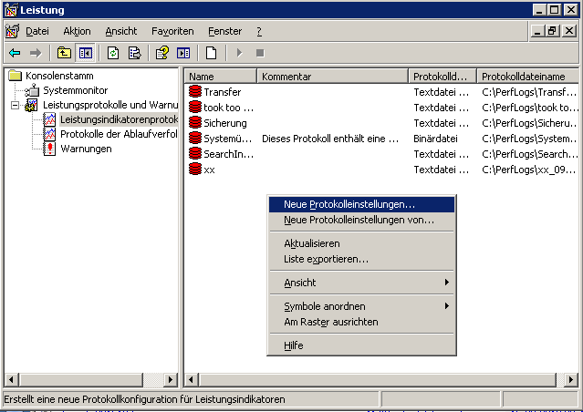
Task: Select Protokolle der Ablaufverfolgung tree item
Action: [119, 134]
